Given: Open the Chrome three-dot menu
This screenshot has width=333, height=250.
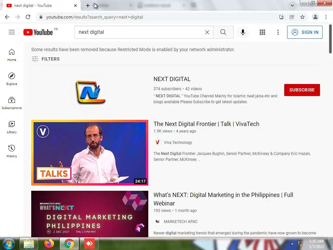Looking at the screenshot, I should [326, 17].
